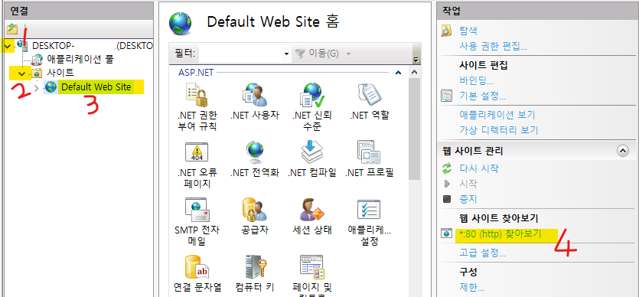Open the 필터 combo box dropdown arrow
Viewport: 639px width, 297px height.
point(286,54)
